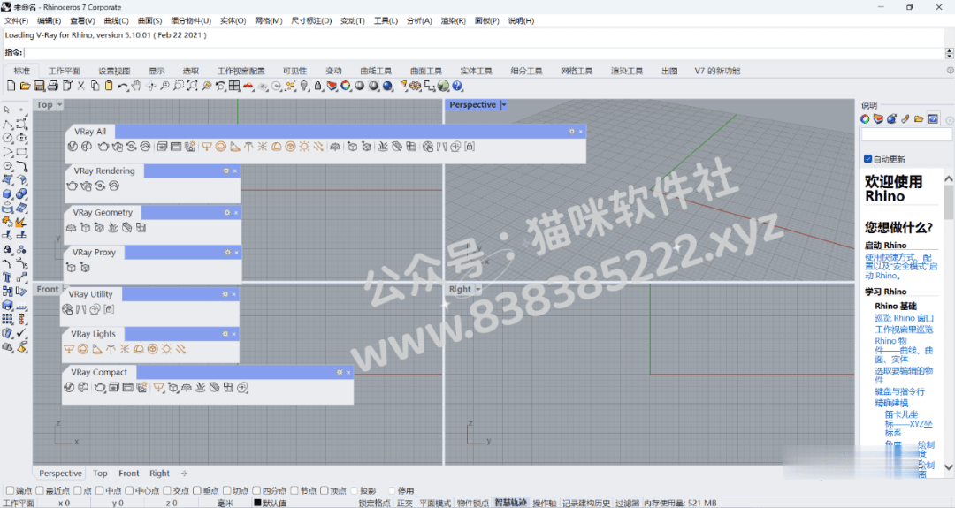Image resolution: width=955 pixels, height=508 pixels.
Task: Toggle 锁定格点 in the status bar
Action: pyautogui.click(x=374, y=503)
